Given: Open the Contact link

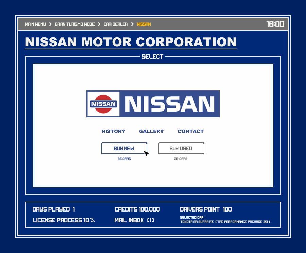Looking at the screenshot, I should [191, 131].
